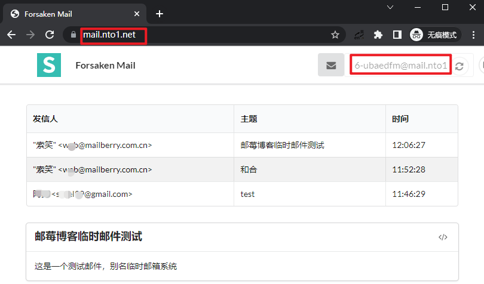
Task: Open the tab search chevron
Action: (390, 7)
